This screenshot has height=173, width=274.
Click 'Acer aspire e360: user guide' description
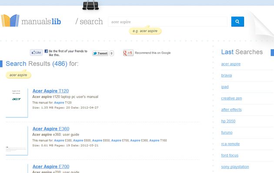pos(56,135)
